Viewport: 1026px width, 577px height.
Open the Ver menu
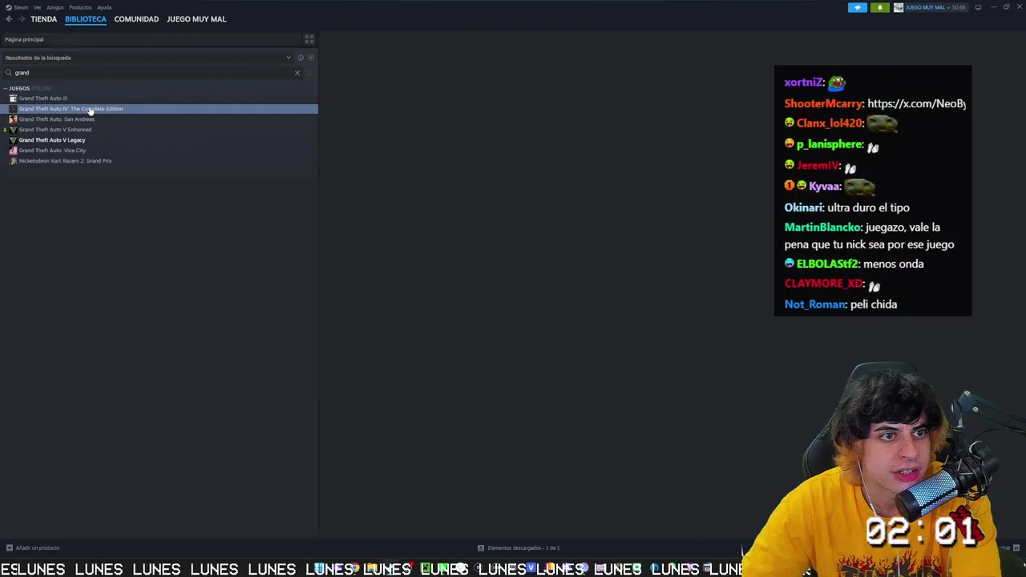click(x=38, y=7)
